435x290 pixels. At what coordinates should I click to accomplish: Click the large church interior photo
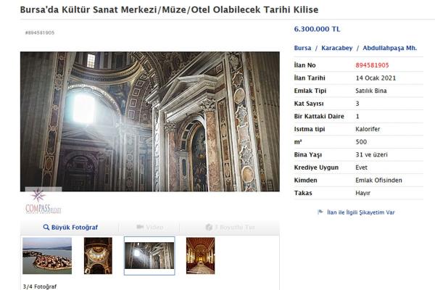149,121
